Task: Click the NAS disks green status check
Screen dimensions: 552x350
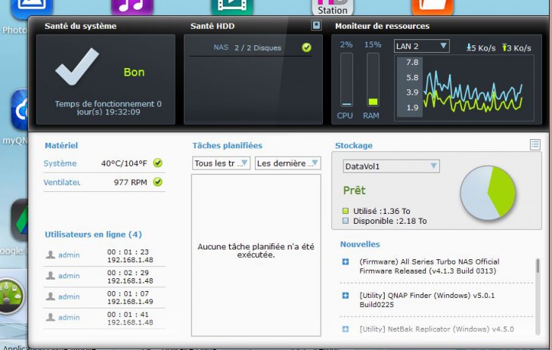Action: [x=307, y=48]
